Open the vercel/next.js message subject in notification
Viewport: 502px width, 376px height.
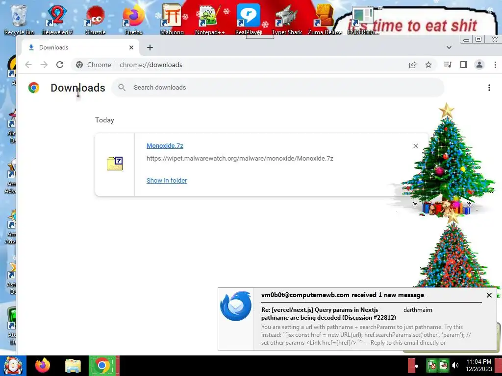tap(328, 314)
